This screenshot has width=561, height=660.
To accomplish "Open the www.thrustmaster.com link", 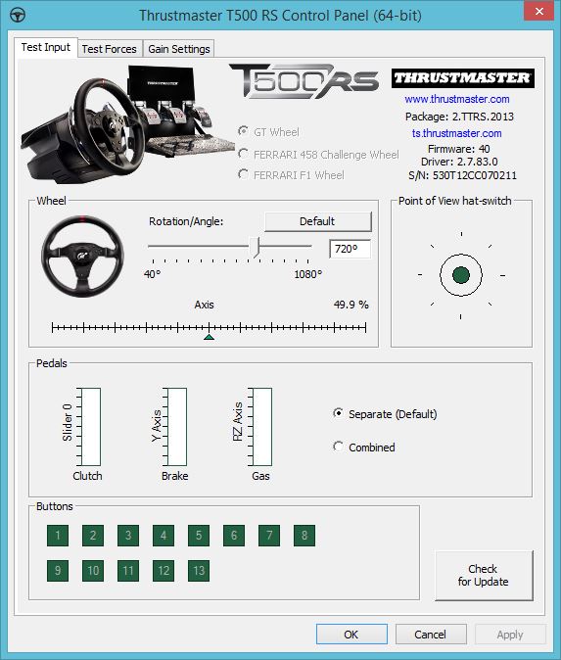I will click(x=457, y=99).
